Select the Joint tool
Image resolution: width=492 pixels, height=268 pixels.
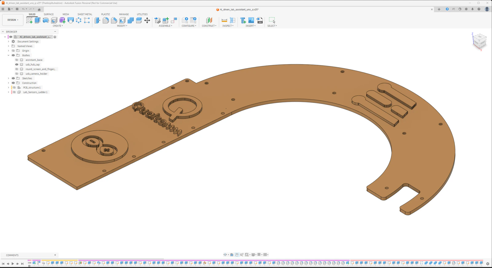[x=174, y=20]
